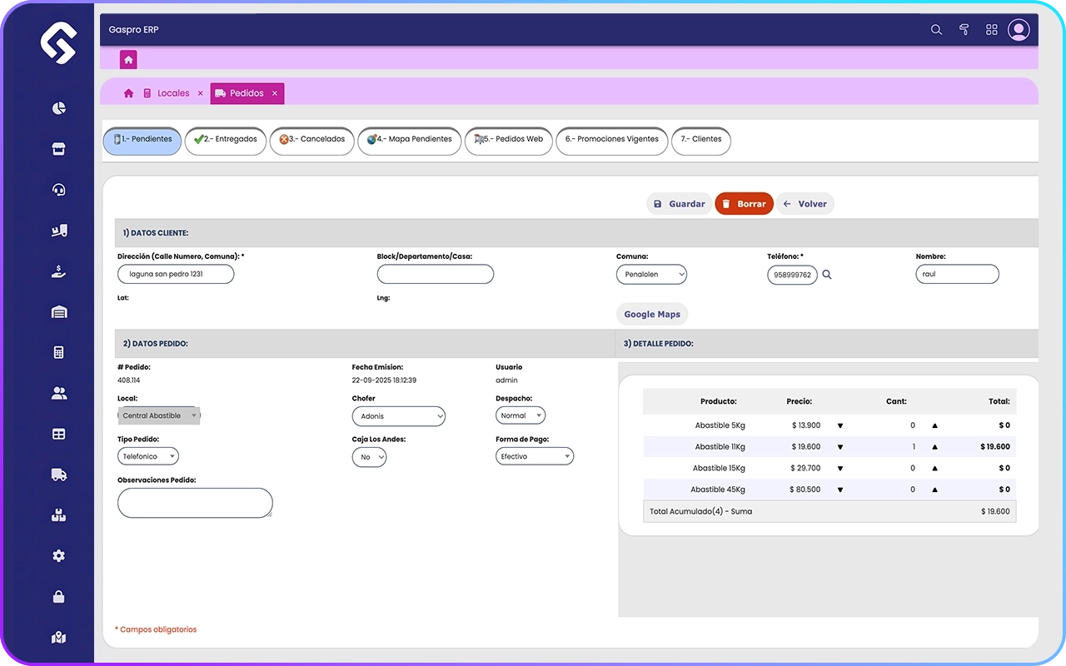
Task: Click the pink home icon button
Action: click(x=128, y=60)
